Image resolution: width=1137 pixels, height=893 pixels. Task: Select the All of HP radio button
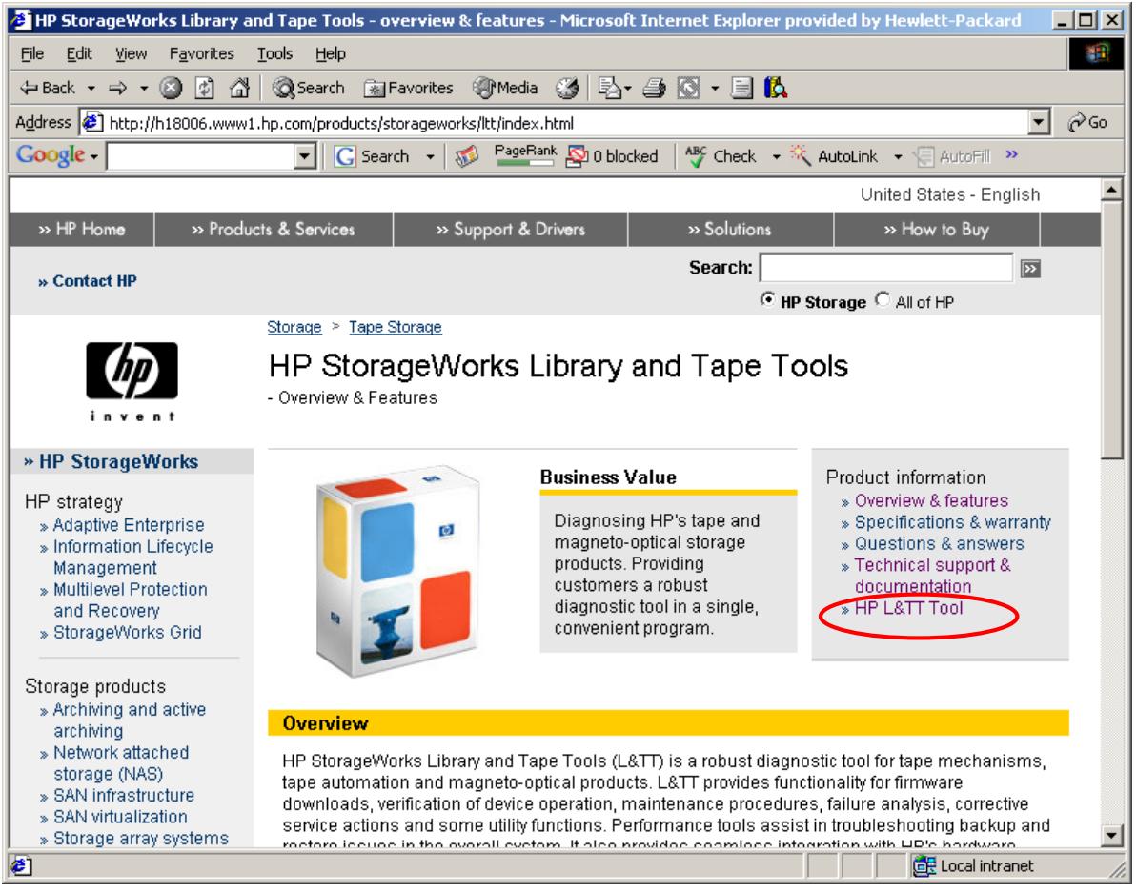[x=883, y=299]
